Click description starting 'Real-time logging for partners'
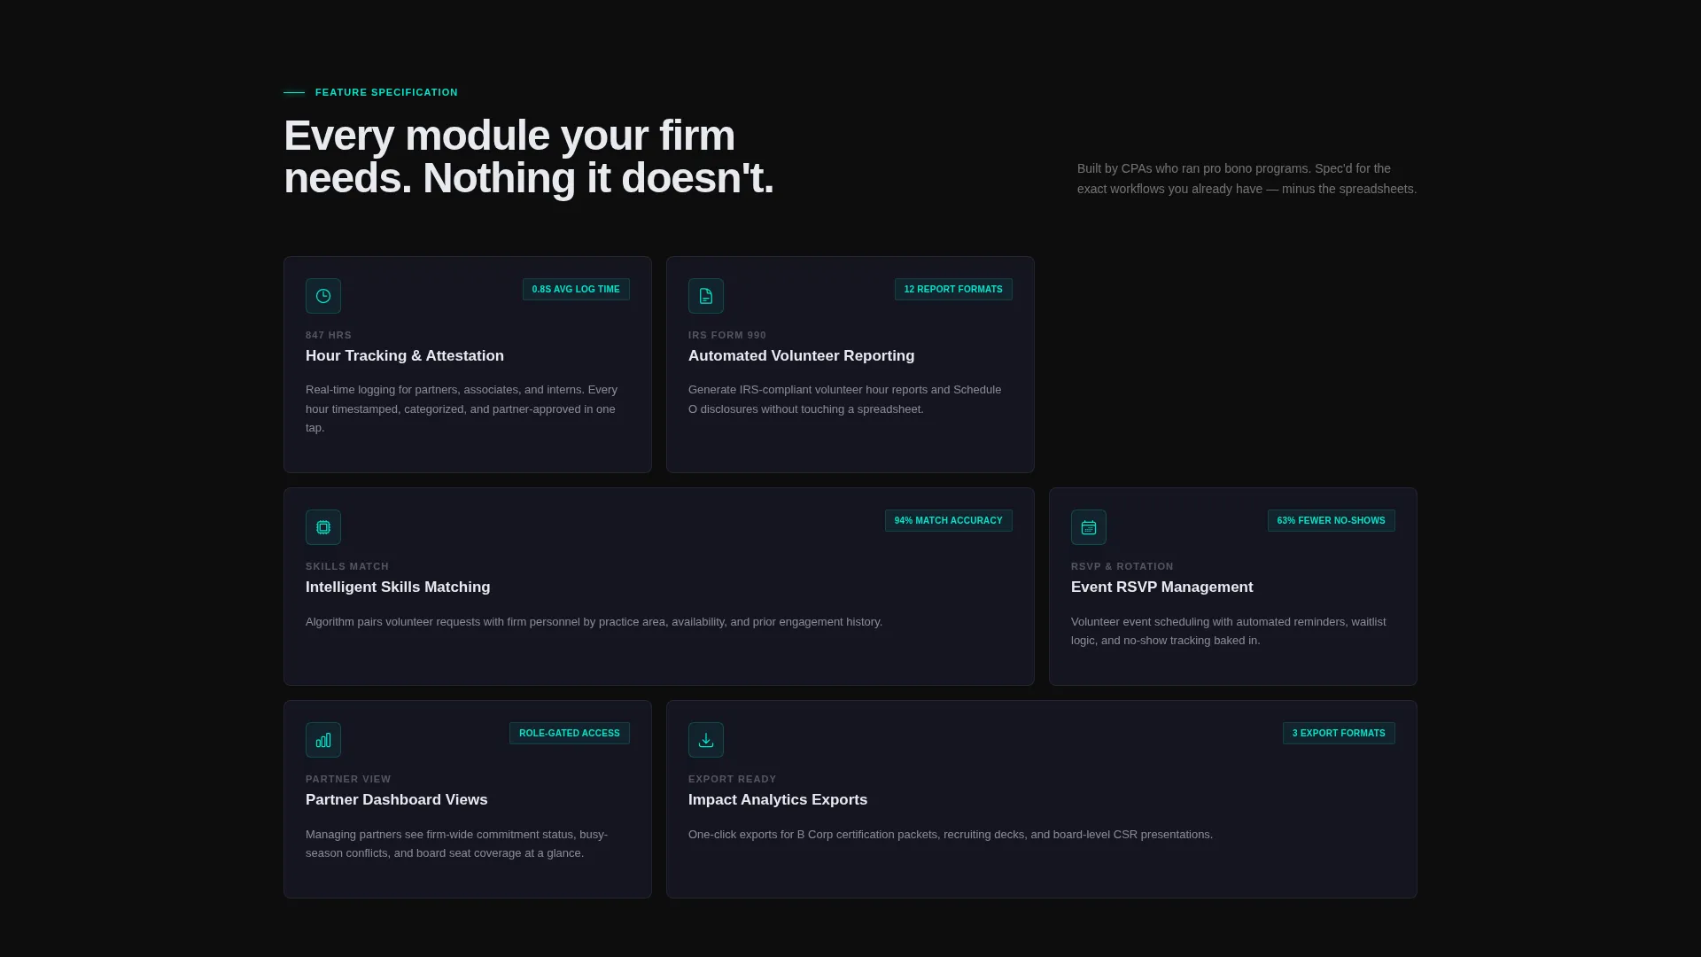 462,408
